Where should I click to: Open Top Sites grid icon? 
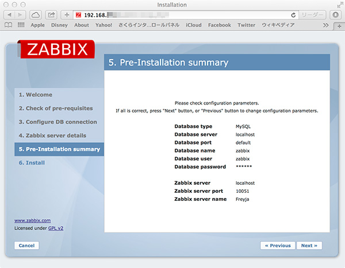click(21, 25)
